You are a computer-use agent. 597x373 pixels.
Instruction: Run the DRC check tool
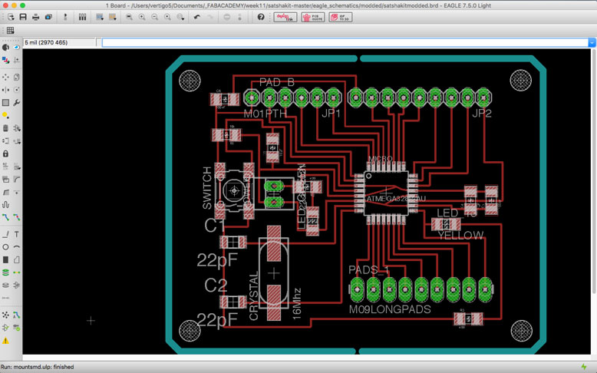[x=16, y=328]
